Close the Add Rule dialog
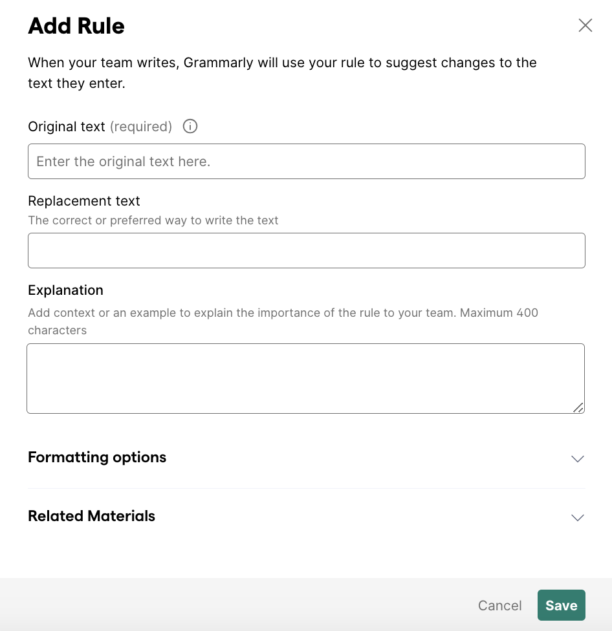The image size is (612, 631). coord(585,25)
